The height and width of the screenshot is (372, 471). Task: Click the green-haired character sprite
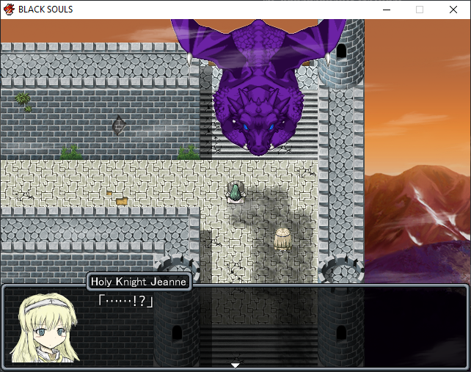click(236, 193)
